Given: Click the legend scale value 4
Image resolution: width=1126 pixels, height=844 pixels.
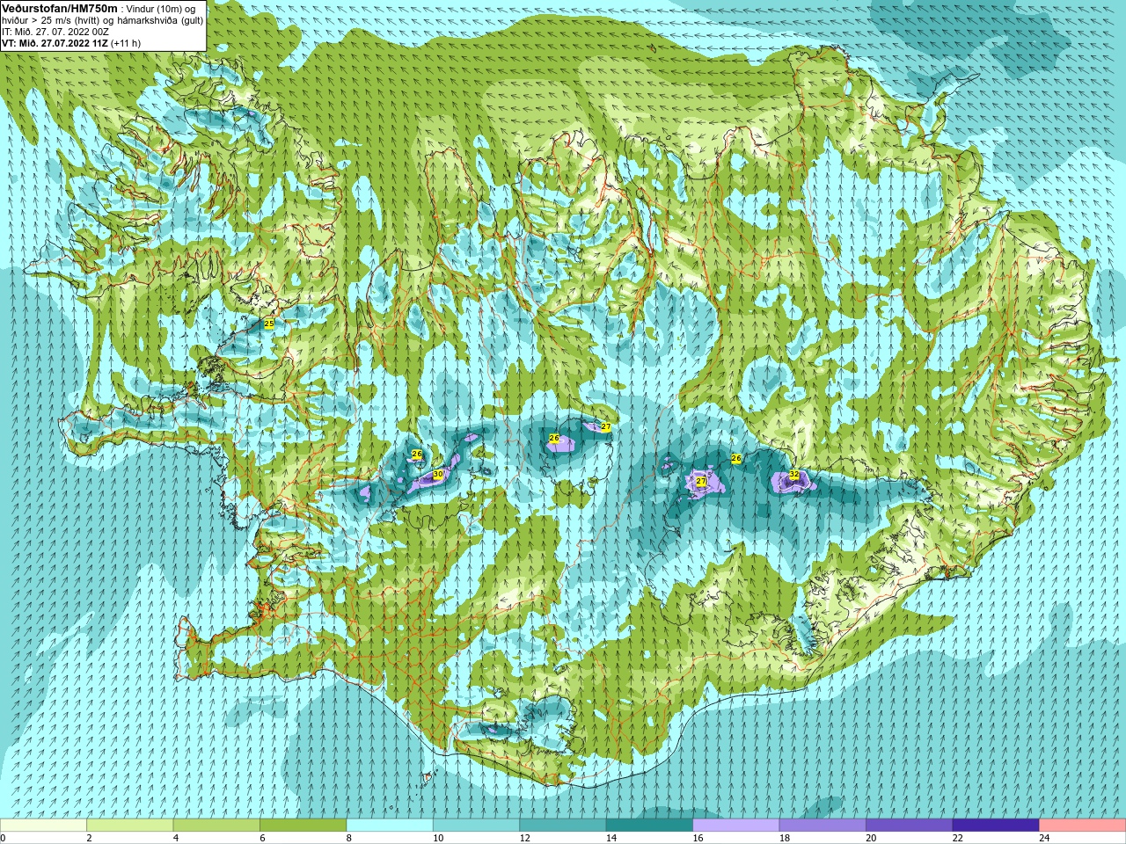Looking at the screenshot, I should 175,838.
